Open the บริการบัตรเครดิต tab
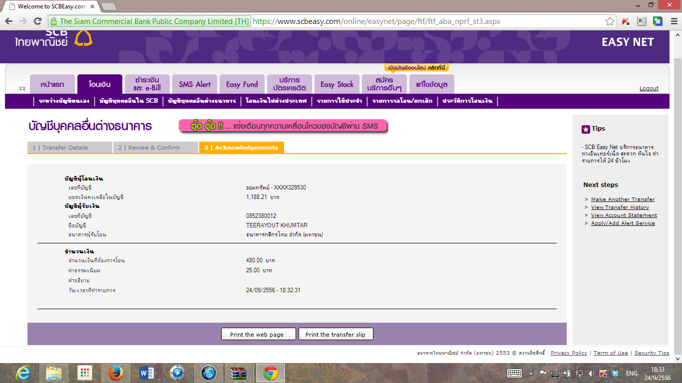Image resolution: width=682 pixels, height=383 pixels. point(290,84)
